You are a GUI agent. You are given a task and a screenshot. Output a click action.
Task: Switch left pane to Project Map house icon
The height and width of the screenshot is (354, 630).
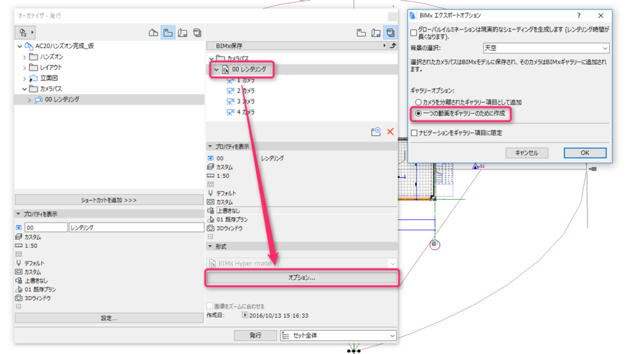pyautogui.click(x=153, y=33)
